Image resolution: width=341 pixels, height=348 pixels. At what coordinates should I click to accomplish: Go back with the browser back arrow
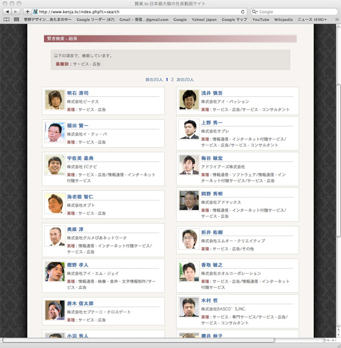coord(7,11)
